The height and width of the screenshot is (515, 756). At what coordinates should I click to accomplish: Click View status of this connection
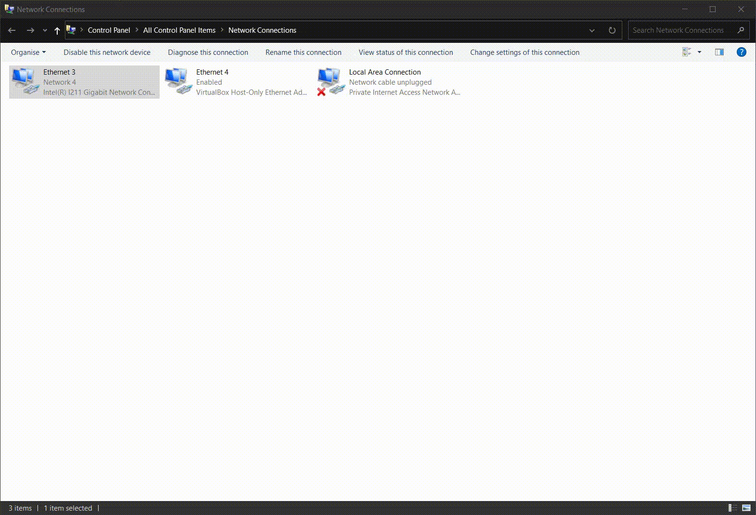pos(406,52)
